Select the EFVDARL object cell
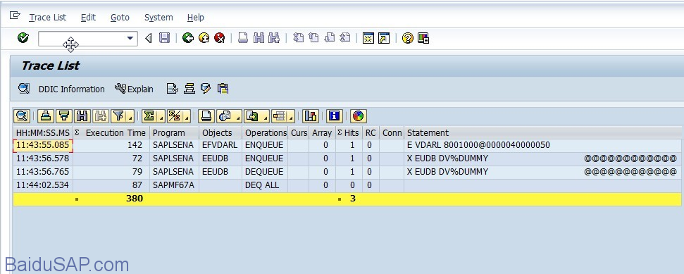 coord(220,145)
